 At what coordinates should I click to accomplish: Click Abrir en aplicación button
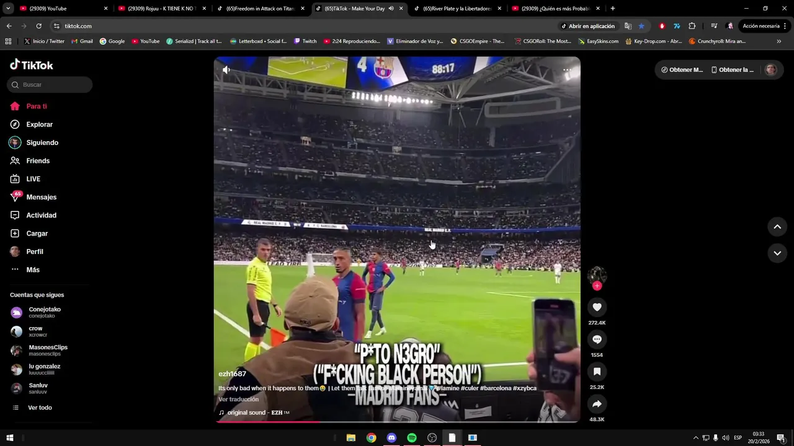pos(588,26)
